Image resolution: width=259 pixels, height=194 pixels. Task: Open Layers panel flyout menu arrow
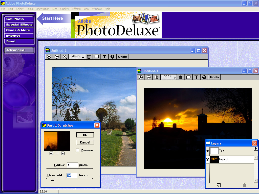coord(256,149)
